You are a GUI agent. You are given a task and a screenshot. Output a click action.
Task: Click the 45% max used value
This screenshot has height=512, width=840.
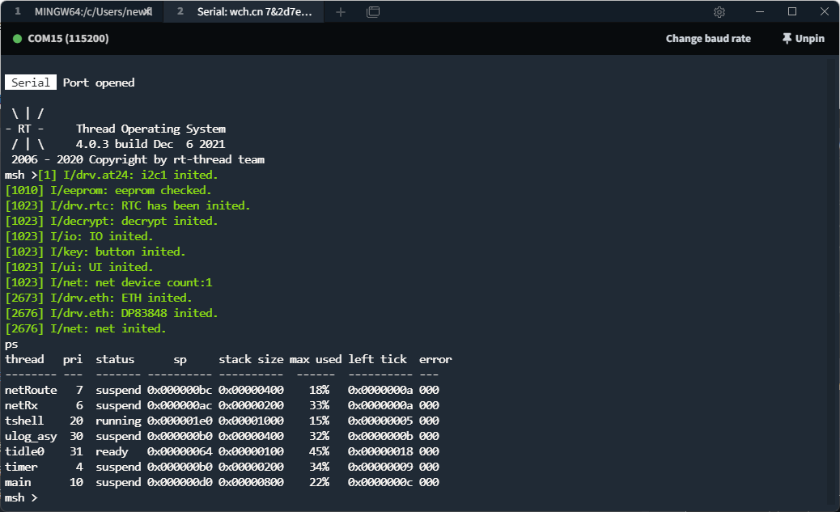(320, 452)
